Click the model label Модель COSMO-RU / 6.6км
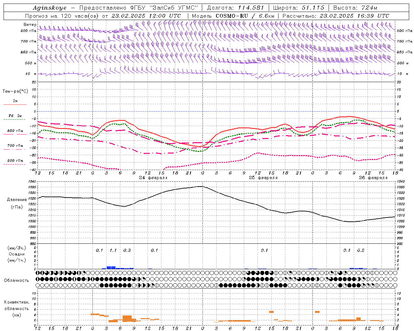This screenshot has width=414, height=331. click(233, 16)
